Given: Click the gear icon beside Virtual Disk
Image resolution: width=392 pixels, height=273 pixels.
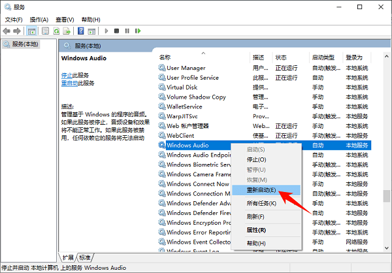Looking at the screenshot, I should point(162,88).
